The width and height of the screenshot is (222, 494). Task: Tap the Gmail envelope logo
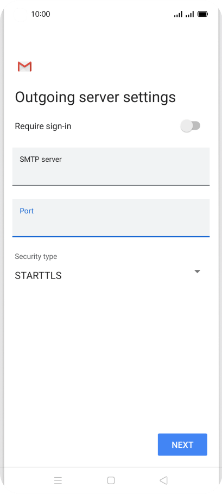tap(24, 66)
